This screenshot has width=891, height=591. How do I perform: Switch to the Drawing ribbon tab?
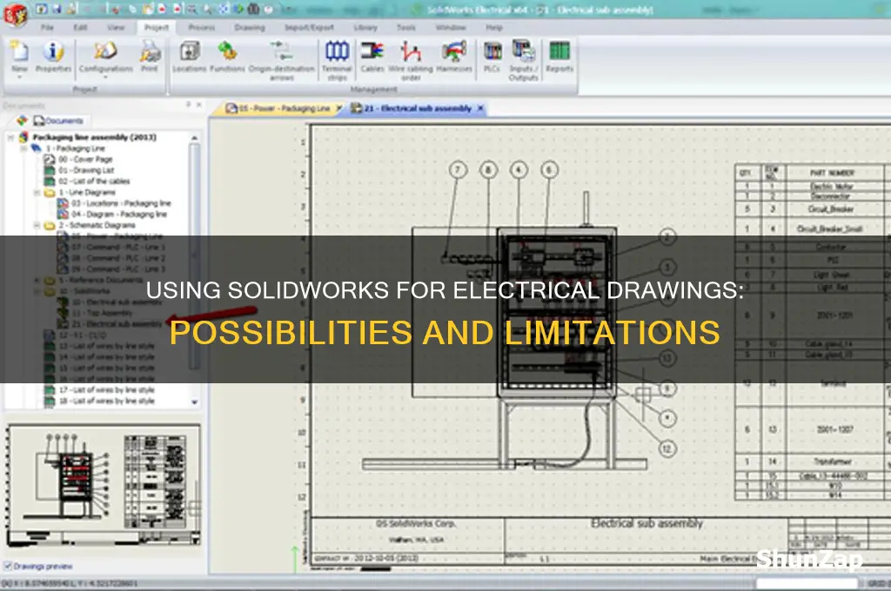250,27
